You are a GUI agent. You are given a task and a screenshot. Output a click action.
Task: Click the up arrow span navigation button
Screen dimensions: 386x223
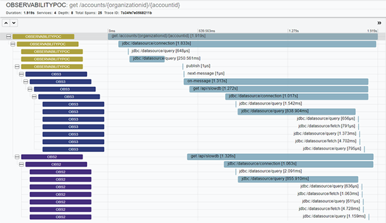(x=6, y=23)
